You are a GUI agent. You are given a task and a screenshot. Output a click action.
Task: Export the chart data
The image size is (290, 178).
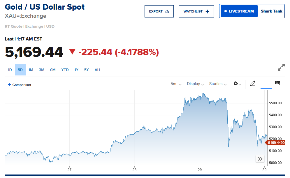tap(159, 11)
